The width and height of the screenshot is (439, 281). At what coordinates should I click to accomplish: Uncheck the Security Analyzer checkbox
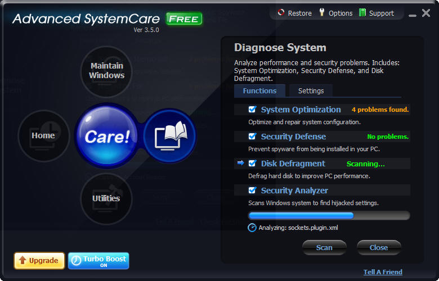[252, 190]
